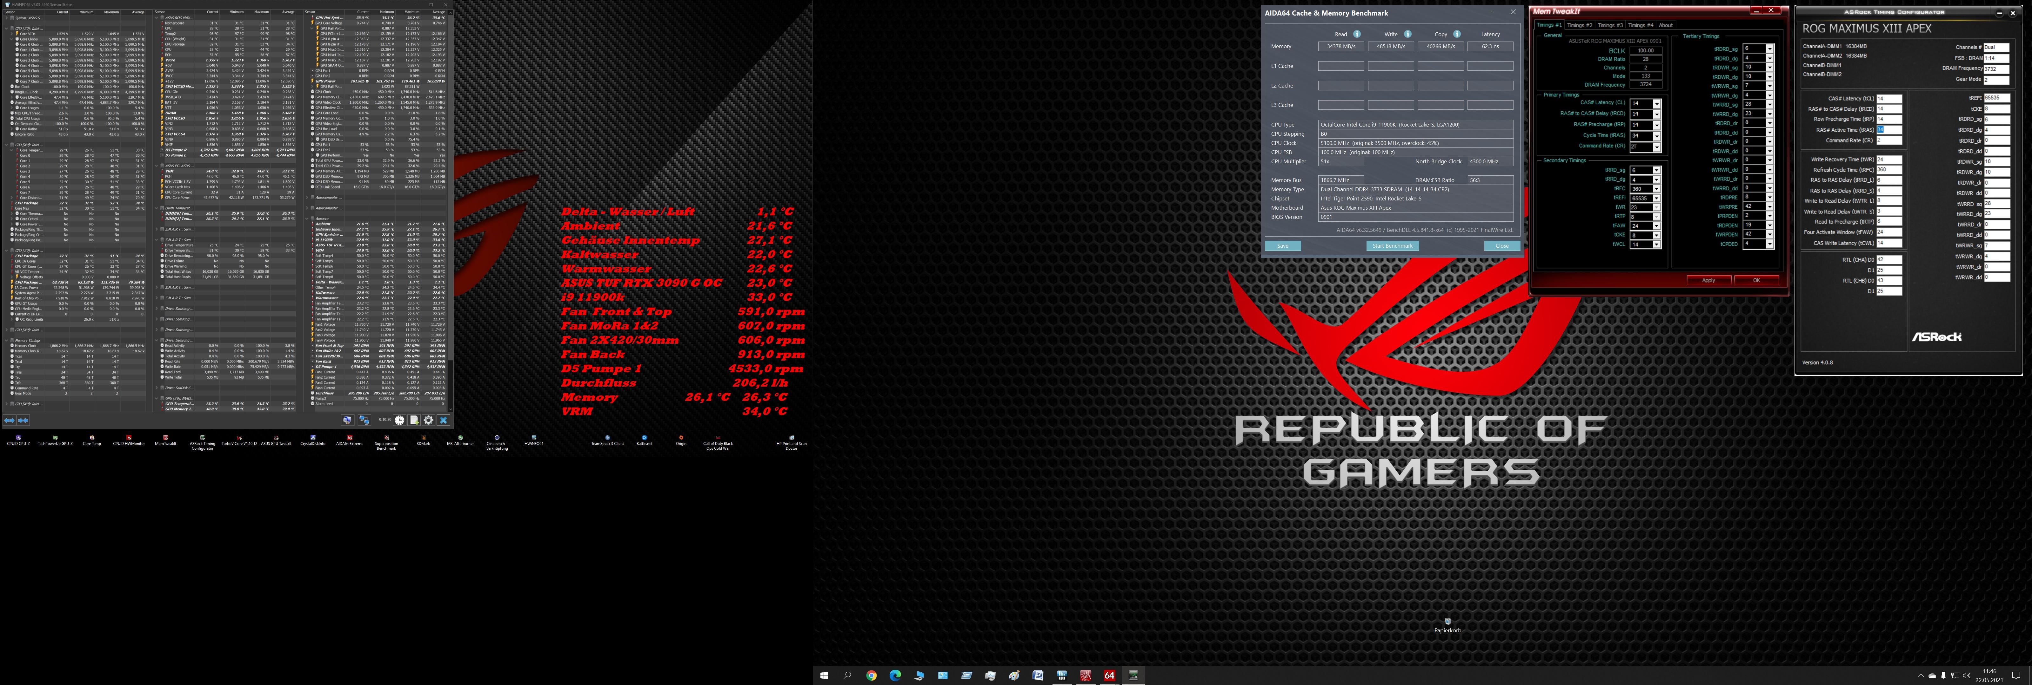Open Papierkorb recycle bin icon
The width and height of the screenshot is (2032, 685).
pos(1447,625)
